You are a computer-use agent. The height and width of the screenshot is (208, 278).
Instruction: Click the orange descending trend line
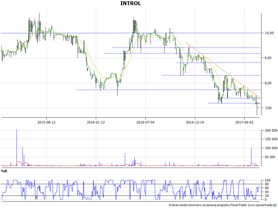pyautogui.click(x=223, y=70)
